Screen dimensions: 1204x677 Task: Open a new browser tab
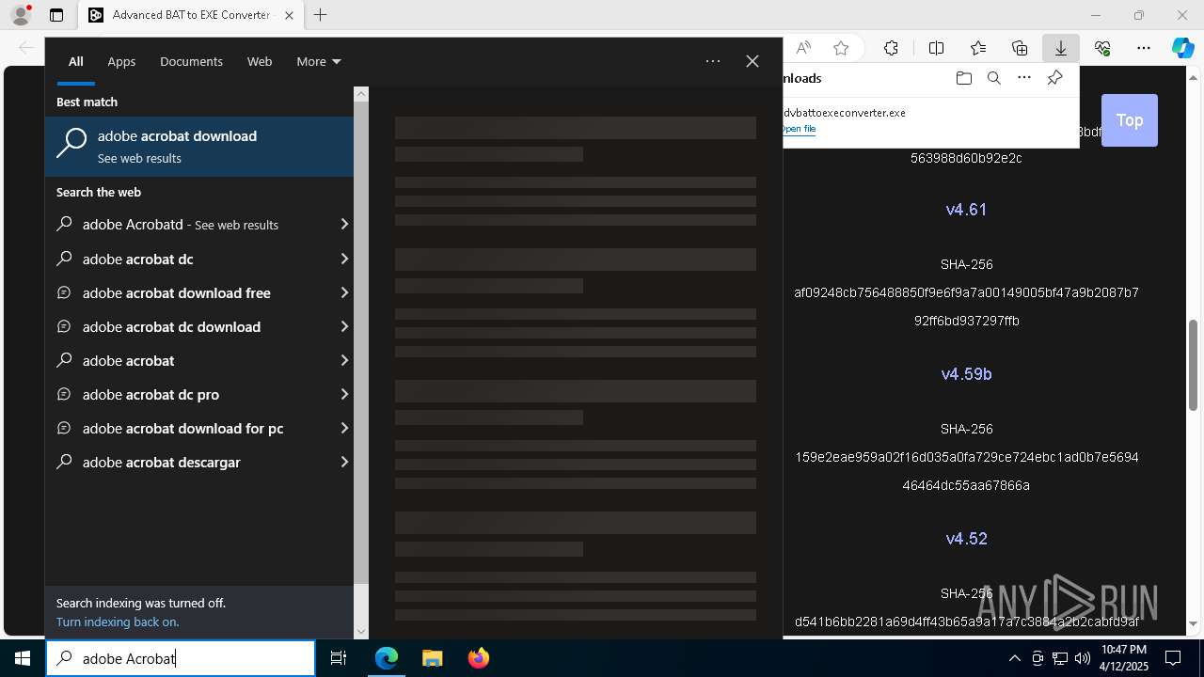320,15
